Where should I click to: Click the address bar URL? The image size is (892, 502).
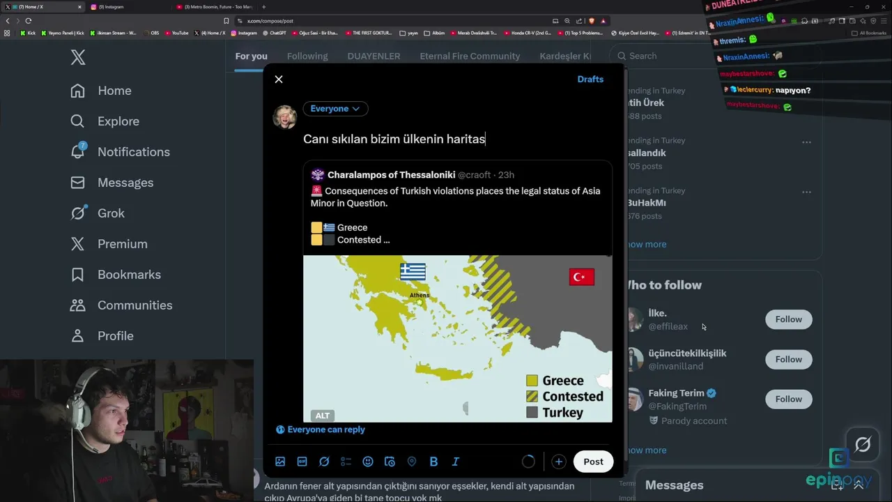270,21
